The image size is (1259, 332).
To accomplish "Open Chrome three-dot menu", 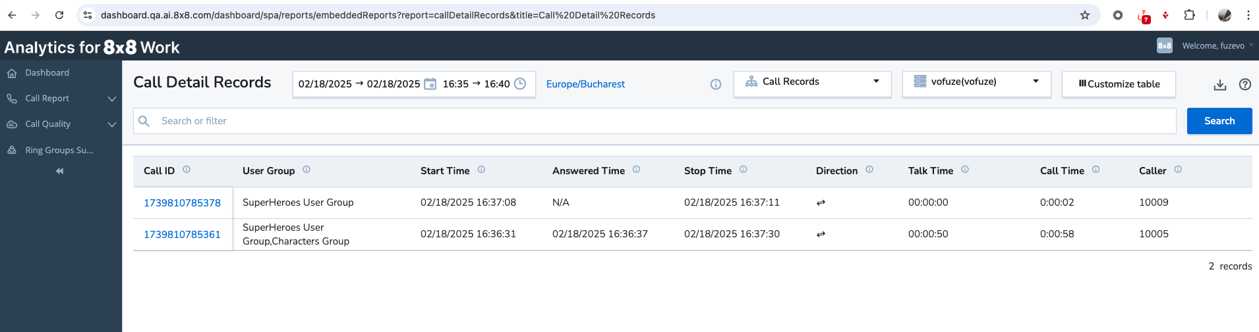I will pos(1248,15).
